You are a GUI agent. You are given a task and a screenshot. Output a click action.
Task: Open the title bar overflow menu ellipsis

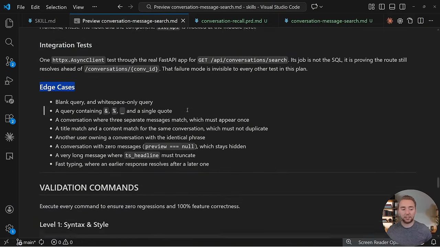[95, 7]
